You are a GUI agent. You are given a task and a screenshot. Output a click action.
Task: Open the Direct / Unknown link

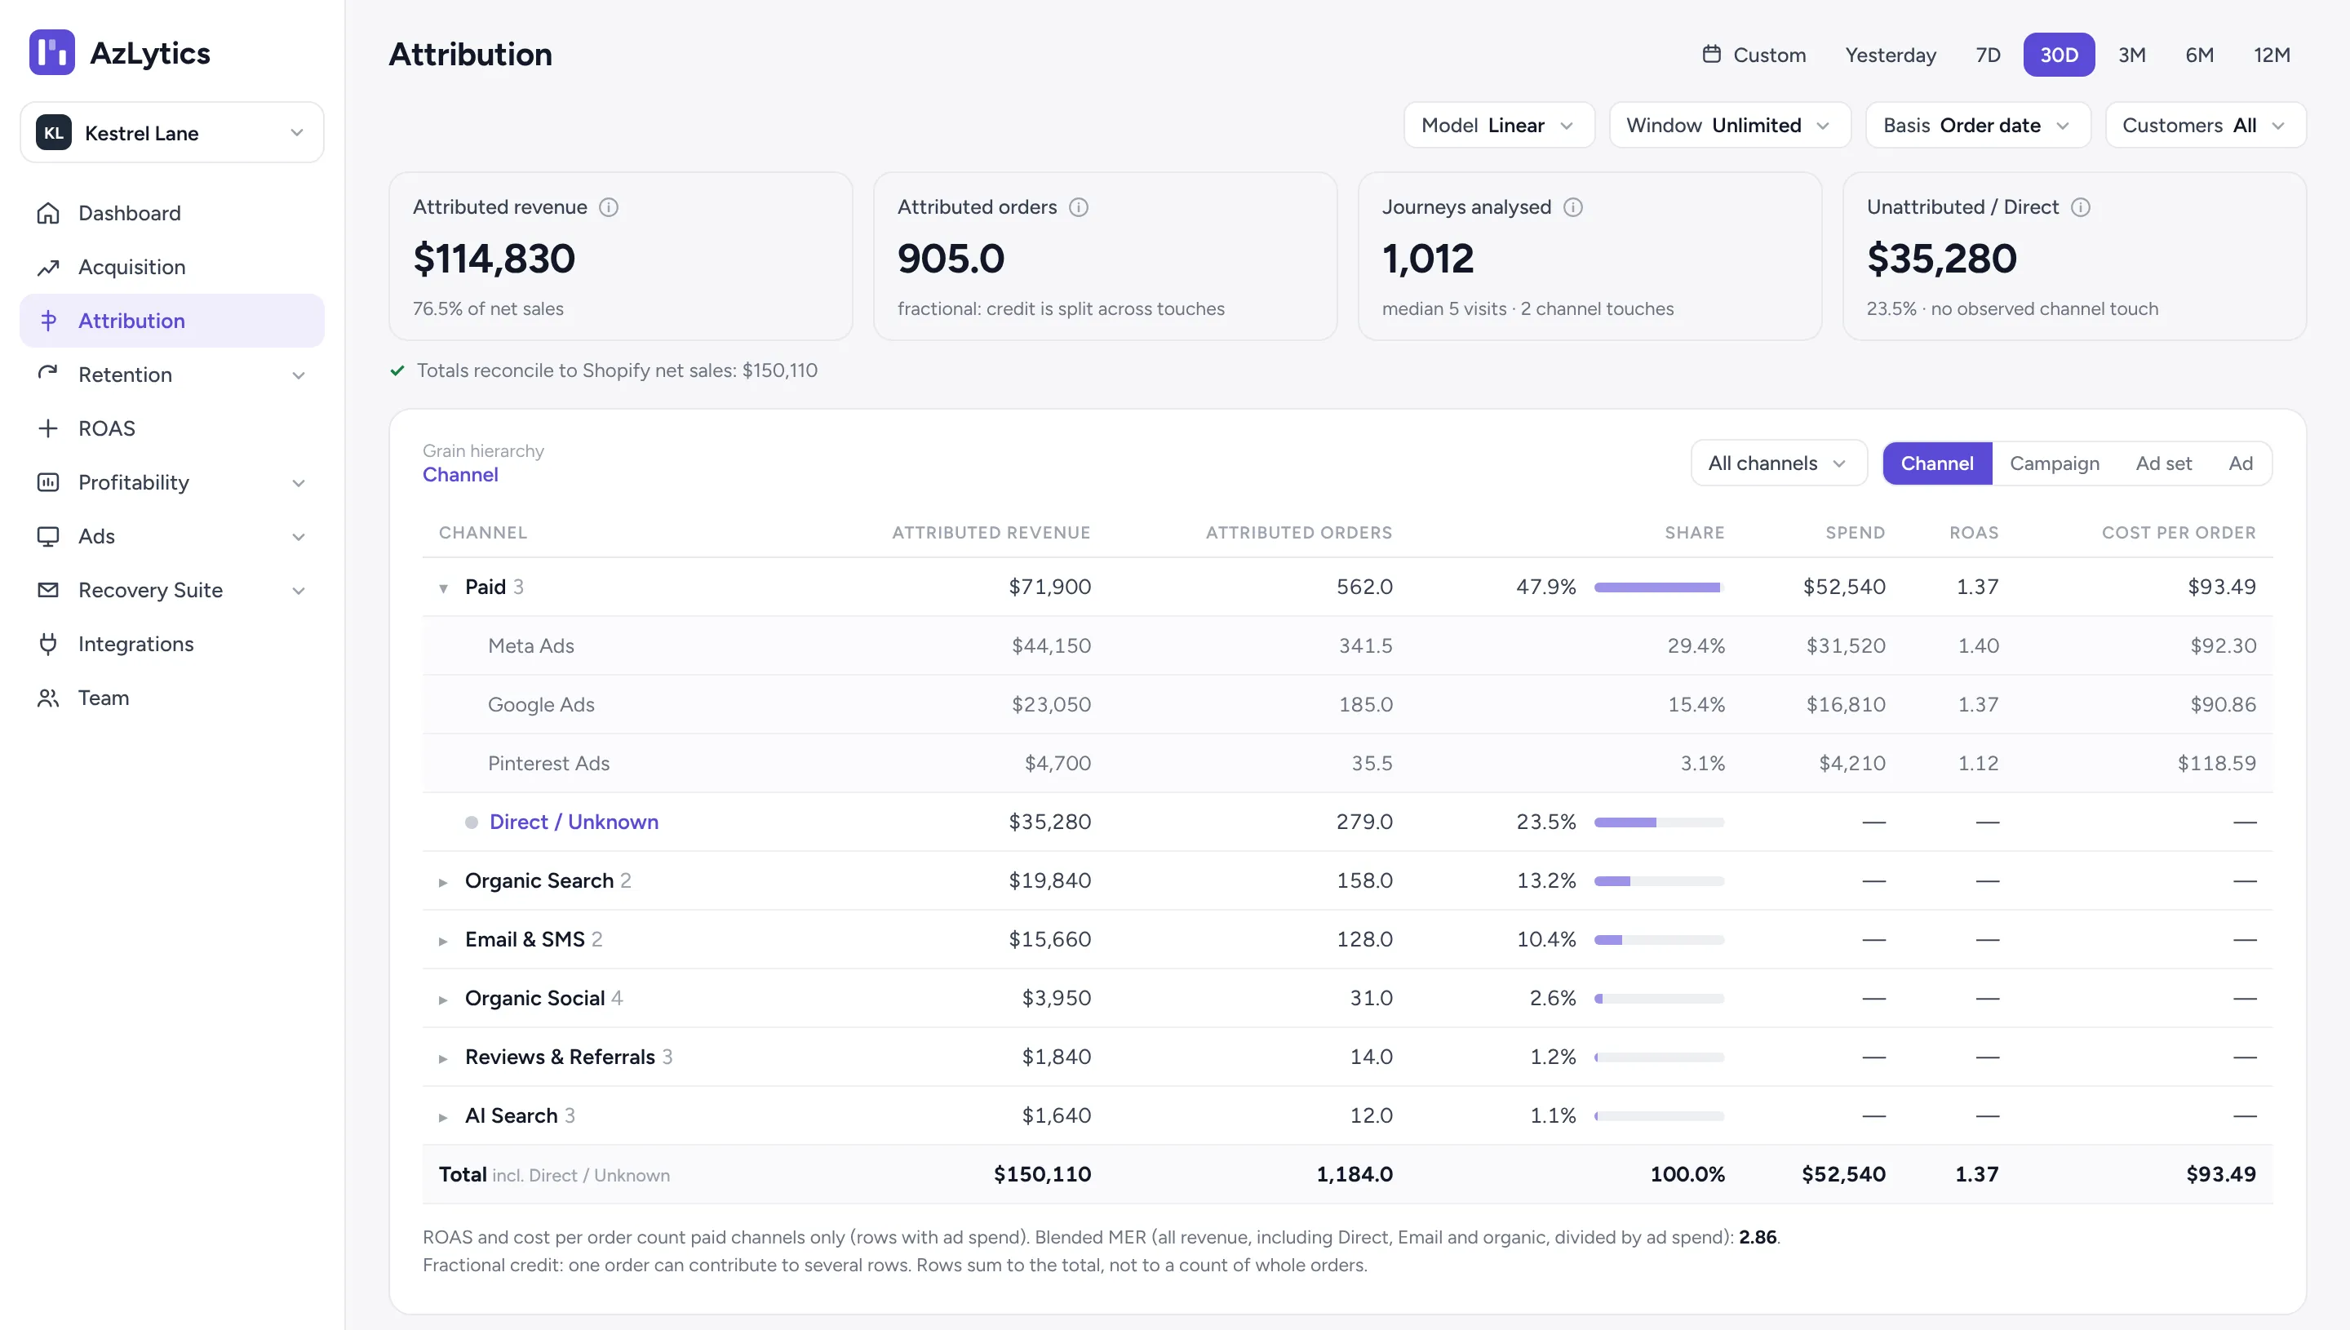tap(574, 821)
